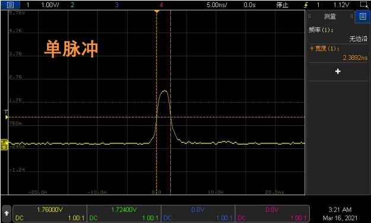The height and width of the screenshot is (223, 371).
Task: Select the second vertical cursor line
Action: [x=170, y=103]
